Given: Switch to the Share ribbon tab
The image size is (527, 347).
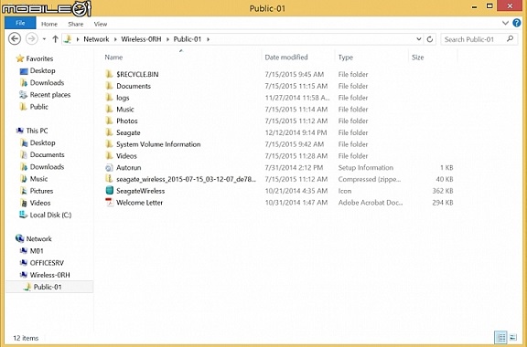Looking at the screenshot, I should point(76,24).
